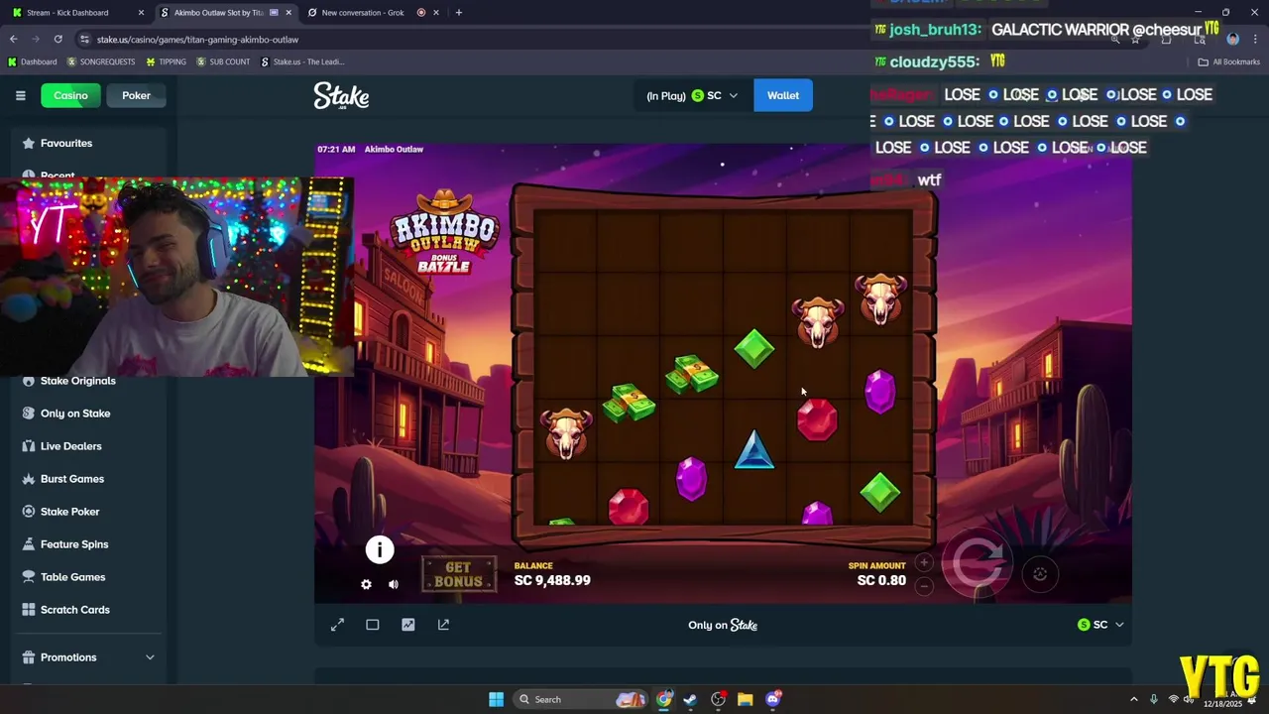This screenshot has height=714, width=1269.
Task: Open Discord from the taskbar
Action: 773,699
